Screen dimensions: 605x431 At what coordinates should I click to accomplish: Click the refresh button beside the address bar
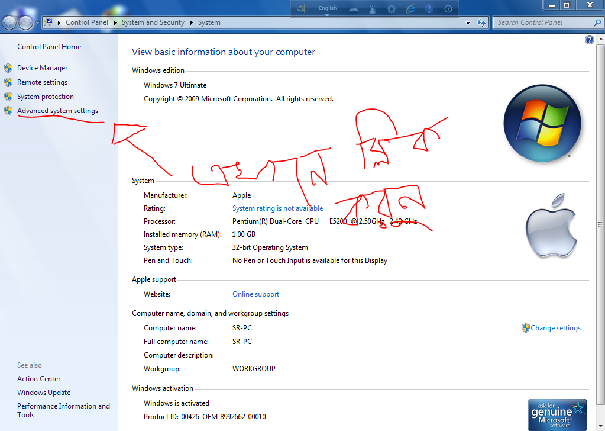pyautogui.click(x=482, y=22)
